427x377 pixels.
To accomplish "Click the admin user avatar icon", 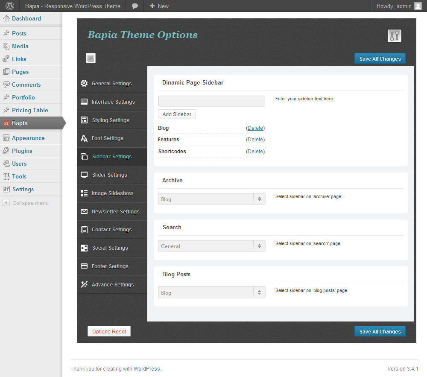I will coord(418,6).
